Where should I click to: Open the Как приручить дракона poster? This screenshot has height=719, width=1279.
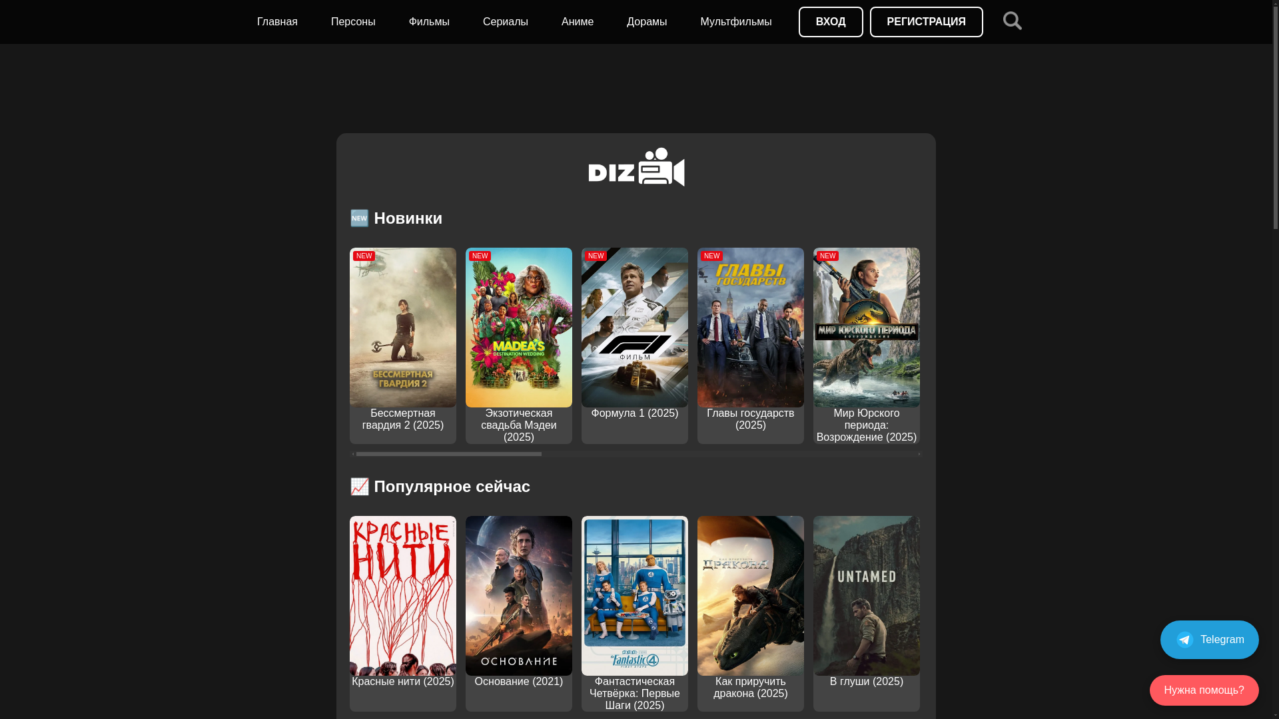(x=751, y=596)
